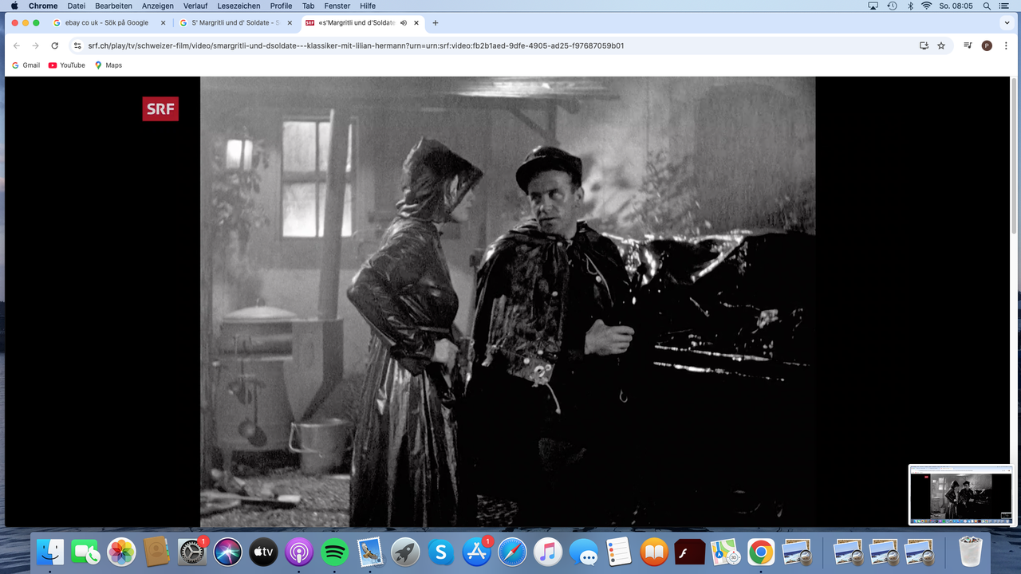1021x574 pixels.
Task: Open Spotlight search in menu bar
Action: click(987, 6)
